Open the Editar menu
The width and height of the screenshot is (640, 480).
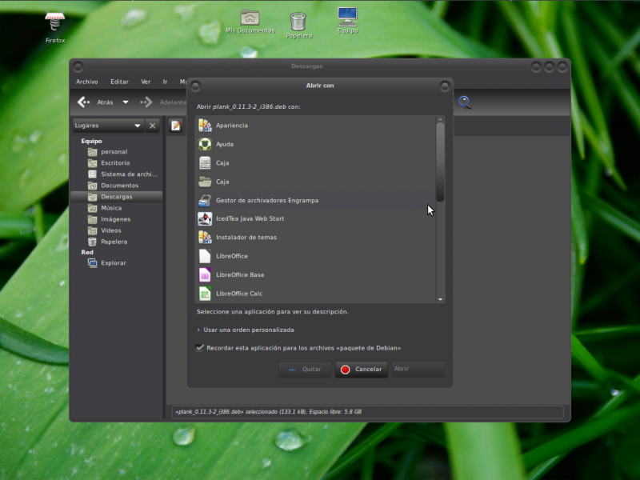point(119,82)
